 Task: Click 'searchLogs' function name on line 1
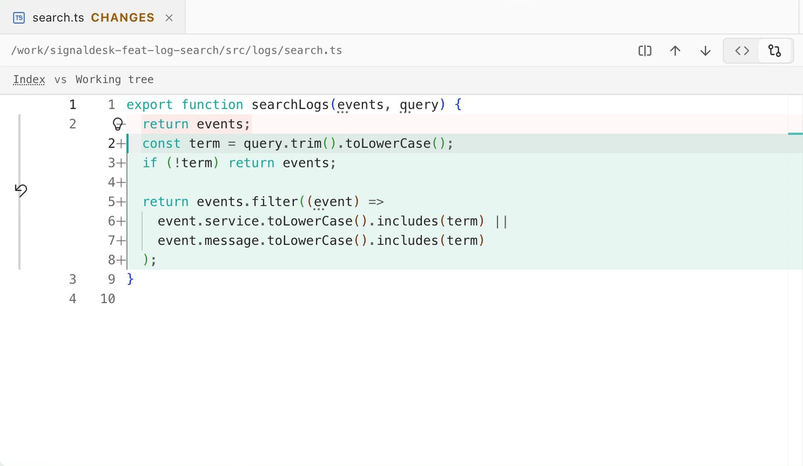[290, 105]
